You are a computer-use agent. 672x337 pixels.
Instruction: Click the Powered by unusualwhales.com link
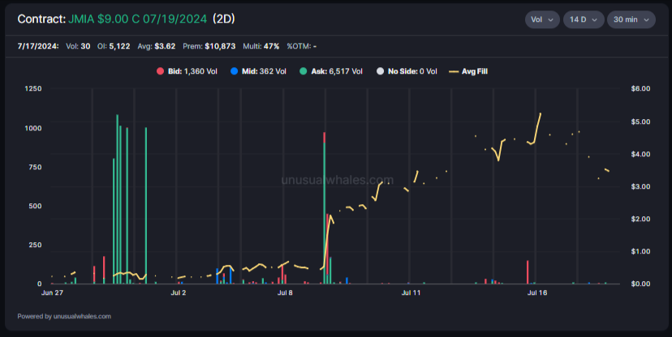click(x=64, y=317)
